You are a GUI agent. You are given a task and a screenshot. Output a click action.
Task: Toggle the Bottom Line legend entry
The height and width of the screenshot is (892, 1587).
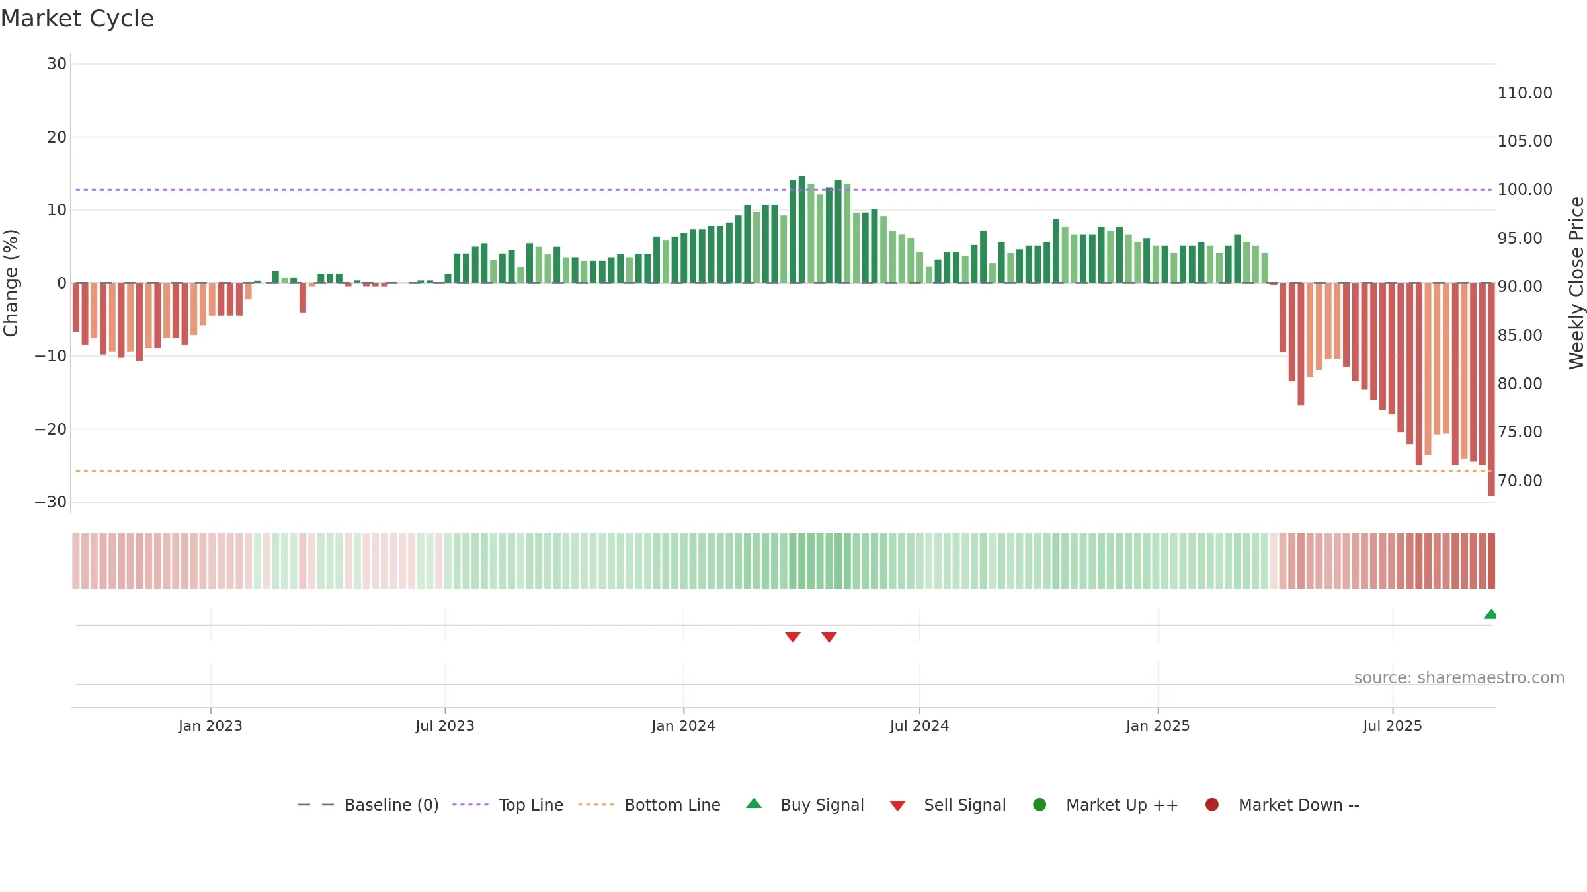(649, 805)
